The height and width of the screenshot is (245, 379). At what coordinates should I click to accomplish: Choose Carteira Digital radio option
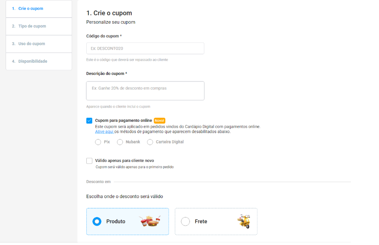point(150,142)
